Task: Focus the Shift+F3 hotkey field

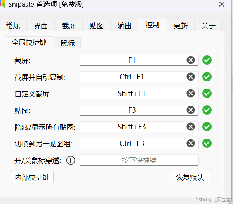Action: [x=139, y=127]
